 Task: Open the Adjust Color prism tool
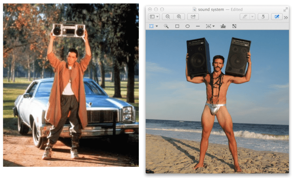coord(223,26)
